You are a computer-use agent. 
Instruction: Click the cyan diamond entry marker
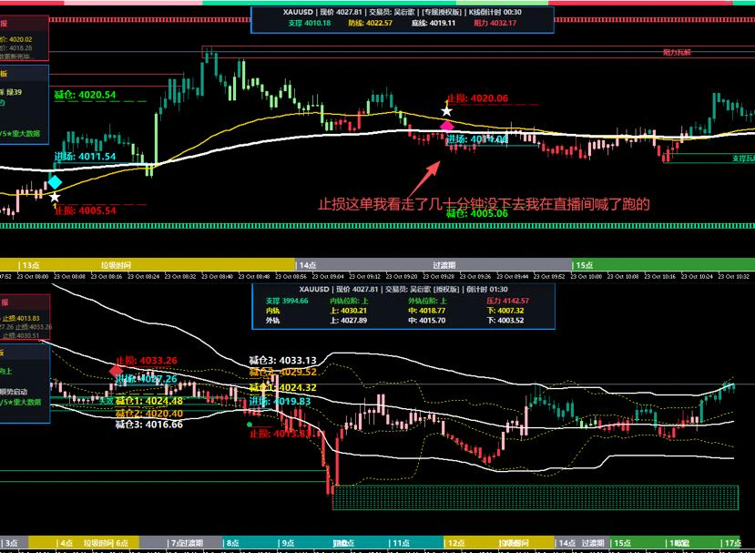pos(55,182)
